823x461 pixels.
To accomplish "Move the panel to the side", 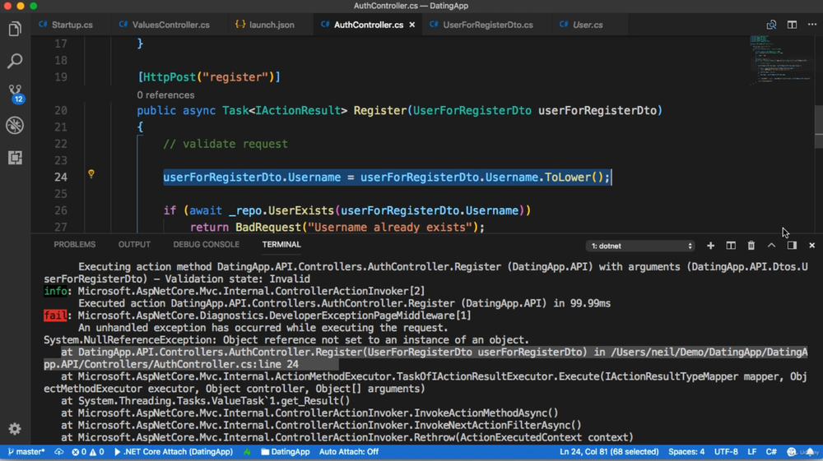I will coord(792,245).
